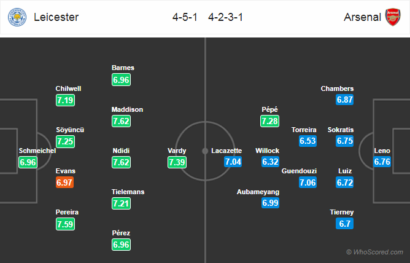The height and width of the screenshot is (263, 410).
Task: Click Leno's 6.76 rating badge
Action: pyautogui.click(x=382, y=162)
